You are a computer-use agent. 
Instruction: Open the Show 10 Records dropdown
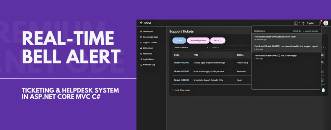tap(191, 48)
